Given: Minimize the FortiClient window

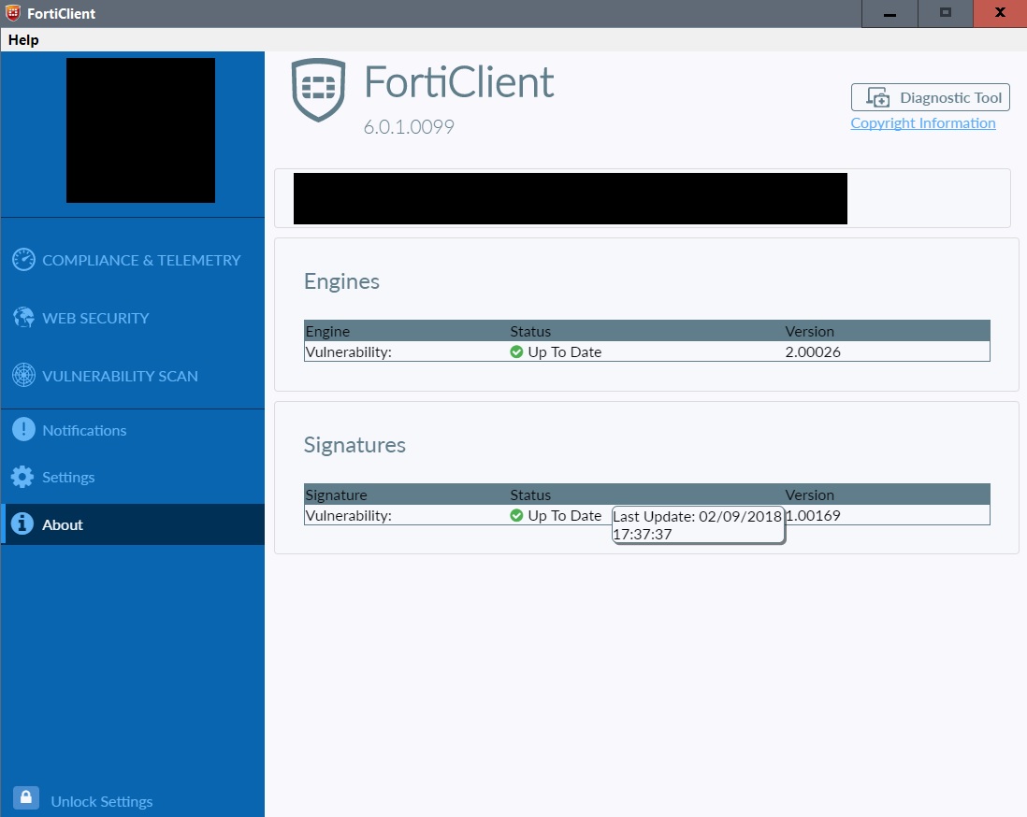Looking at the screenshot, I should (x=890, y=14).
